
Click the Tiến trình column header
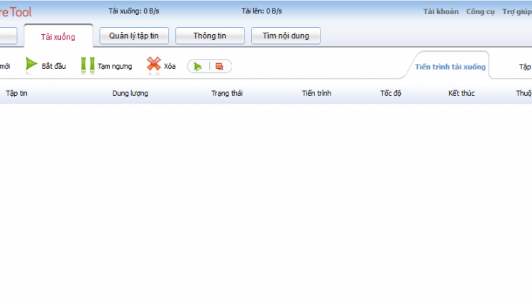click(x=316, y=93)
